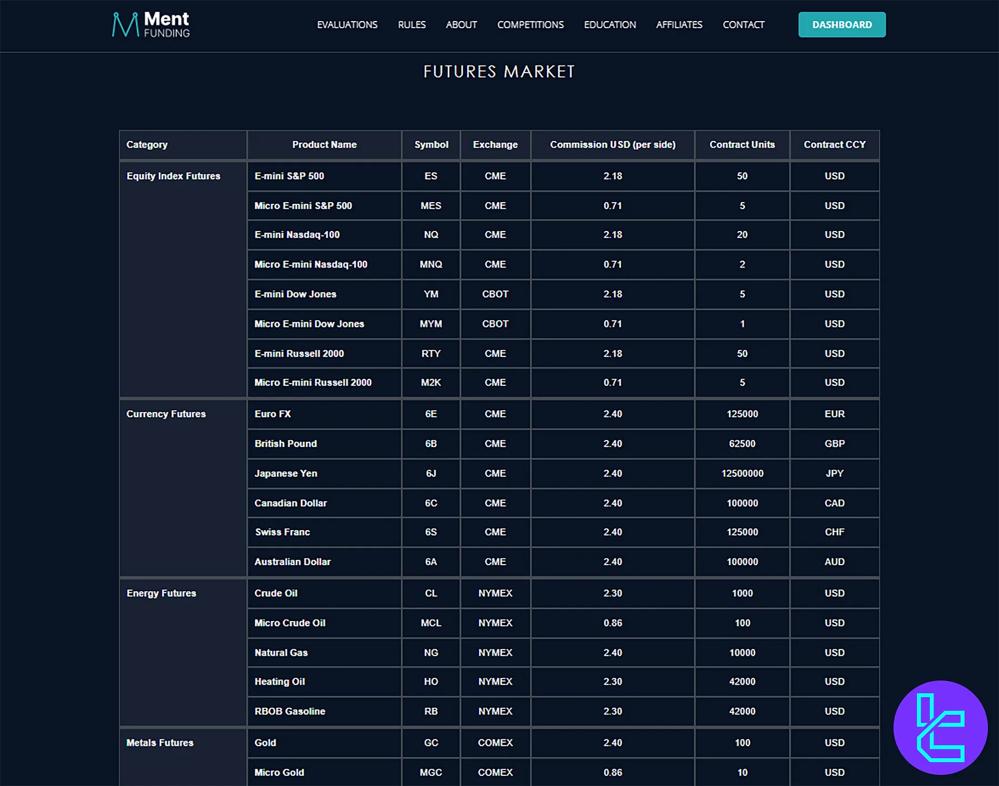
Task: Open the Education section
Action: coord(610,25)
